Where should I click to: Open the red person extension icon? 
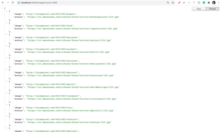[179, 2]
